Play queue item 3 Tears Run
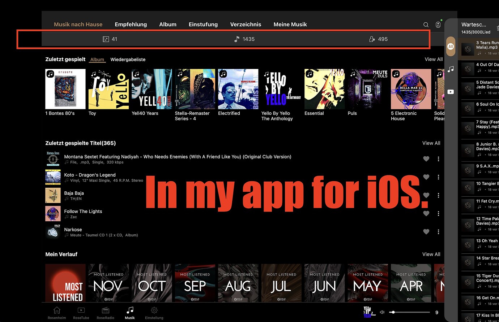The height and width of the screenshot is (322, 499). coord(479,48)
